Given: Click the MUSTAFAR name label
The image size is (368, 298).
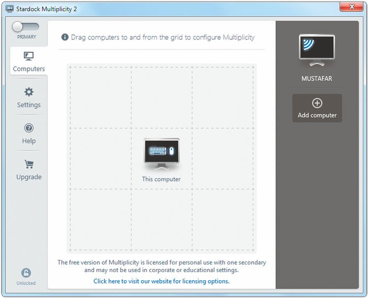Looking at the screenshot, I should 317,78.
